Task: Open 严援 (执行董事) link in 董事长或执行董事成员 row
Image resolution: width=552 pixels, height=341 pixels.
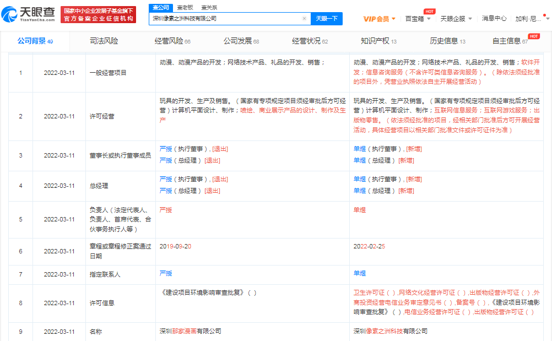Action: (165, 149)
